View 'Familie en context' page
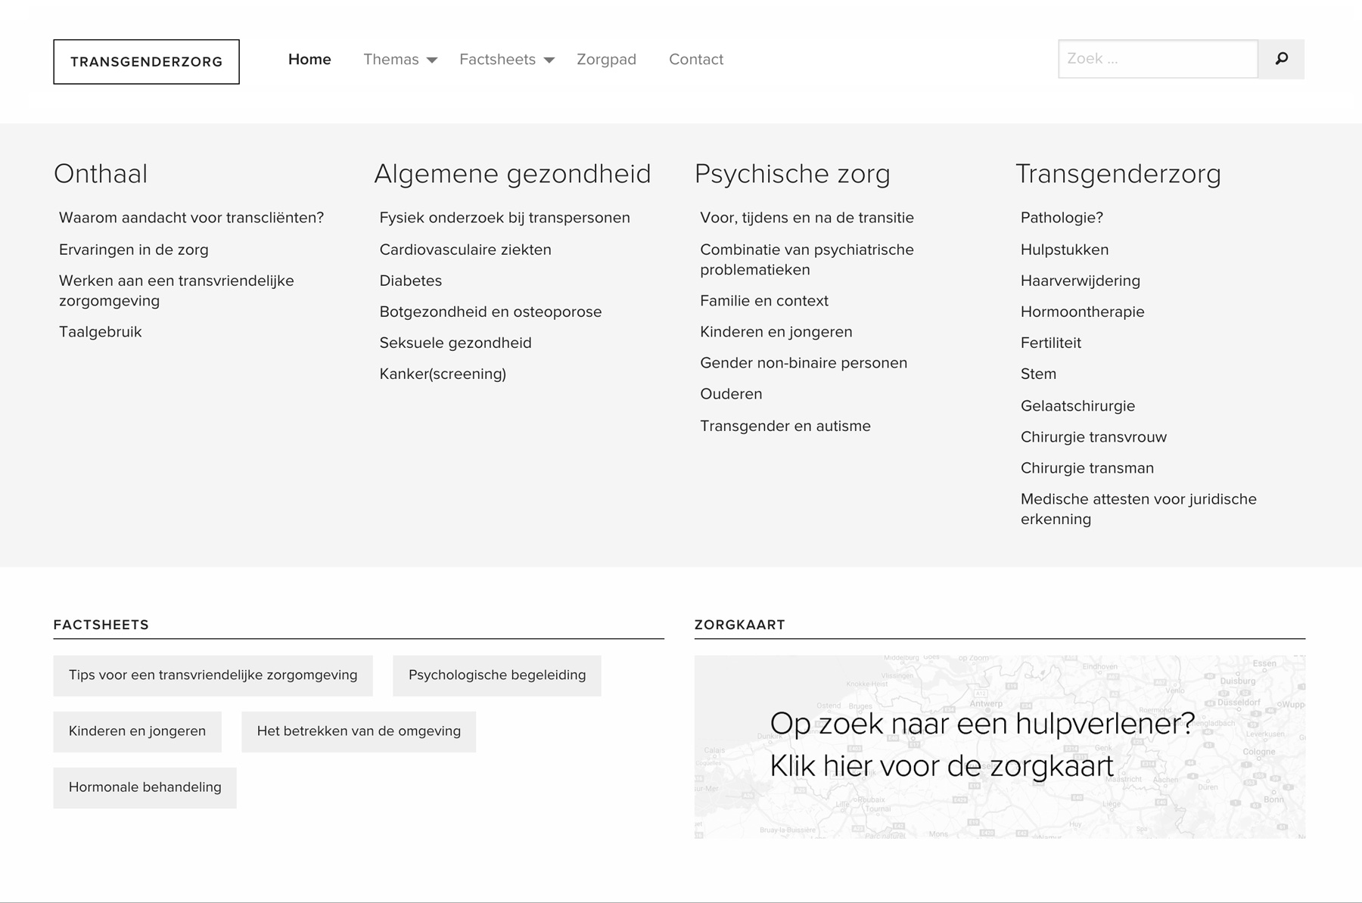 tap(764, 301)
